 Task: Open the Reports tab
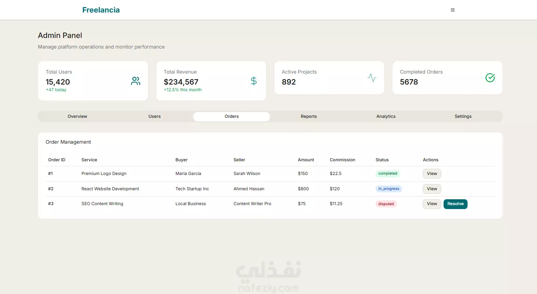[309, 116]
